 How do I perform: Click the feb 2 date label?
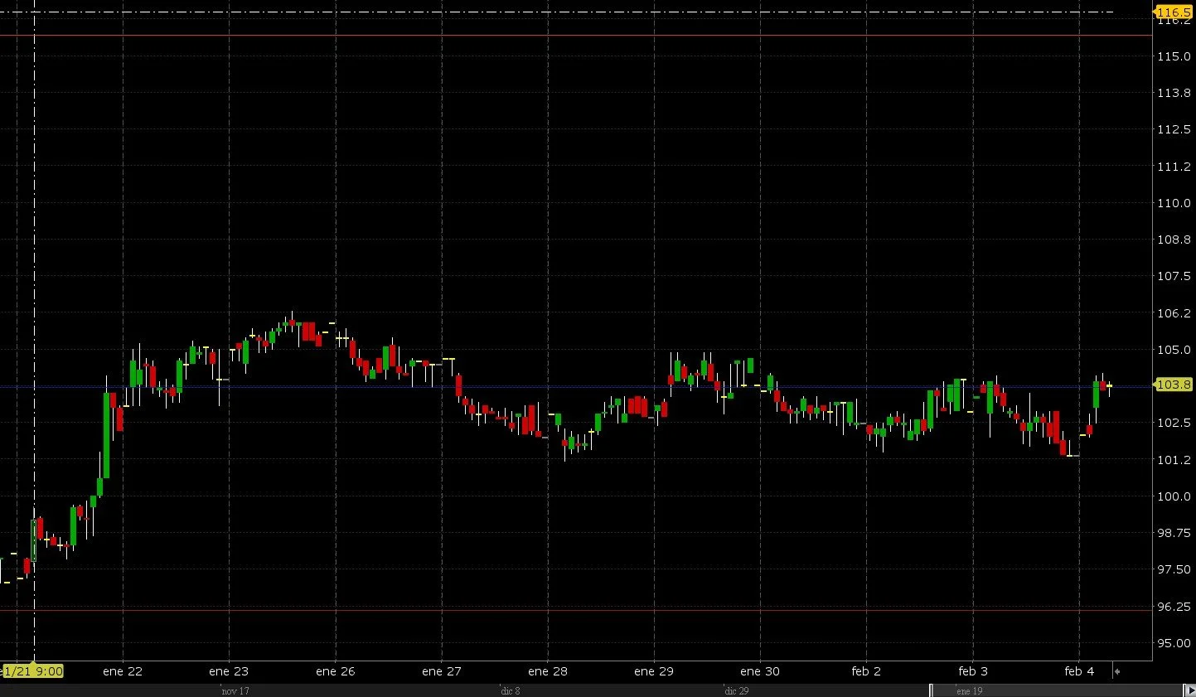tap(866, 671)
